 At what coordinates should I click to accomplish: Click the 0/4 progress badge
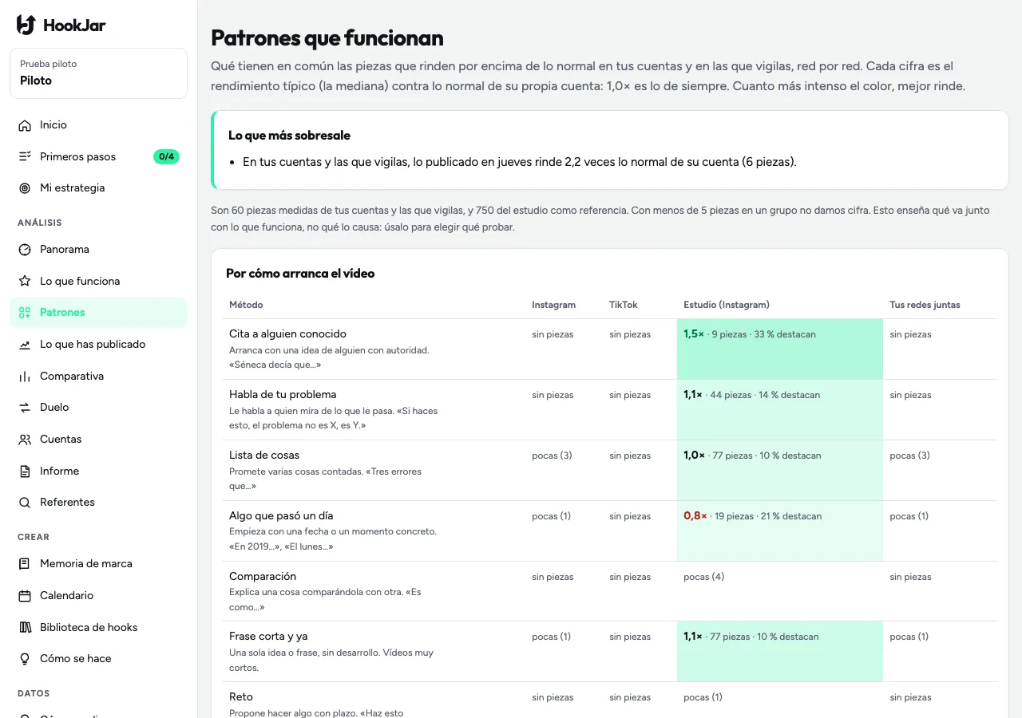[166, 156]
